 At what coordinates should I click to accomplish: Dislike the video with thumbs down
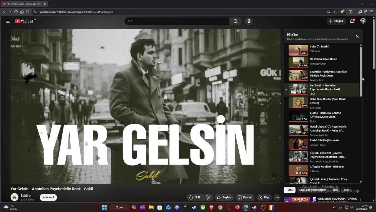[207, 197]
